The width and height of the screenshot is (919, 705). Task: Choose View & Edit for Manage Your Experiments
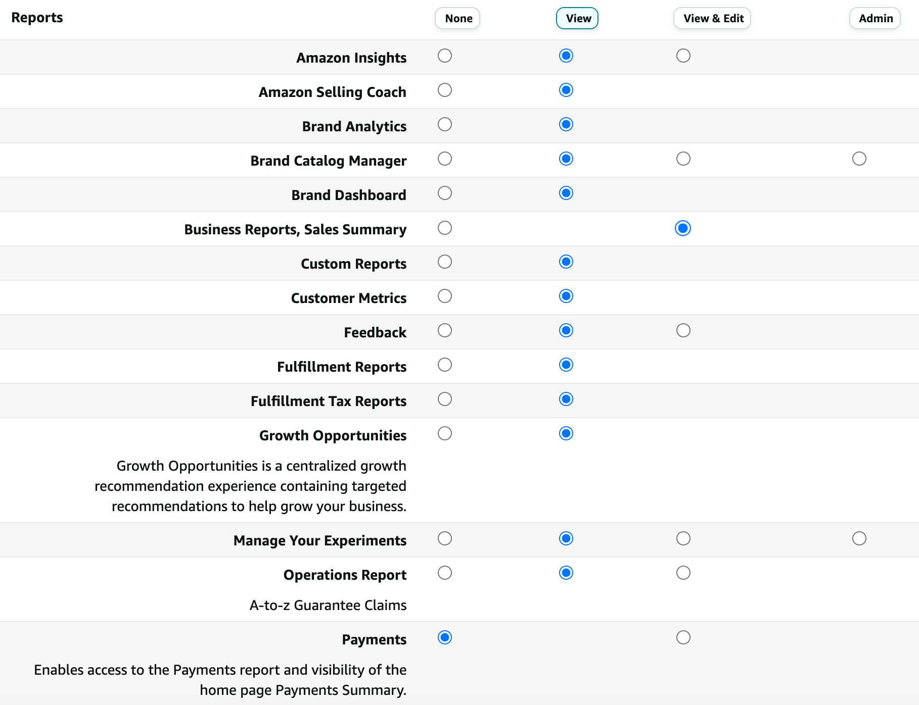coord(683,538)
